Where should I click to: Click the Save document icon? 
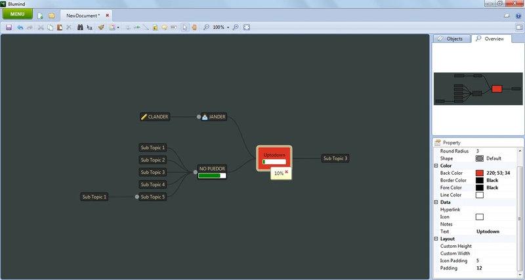tap(9, 28)
